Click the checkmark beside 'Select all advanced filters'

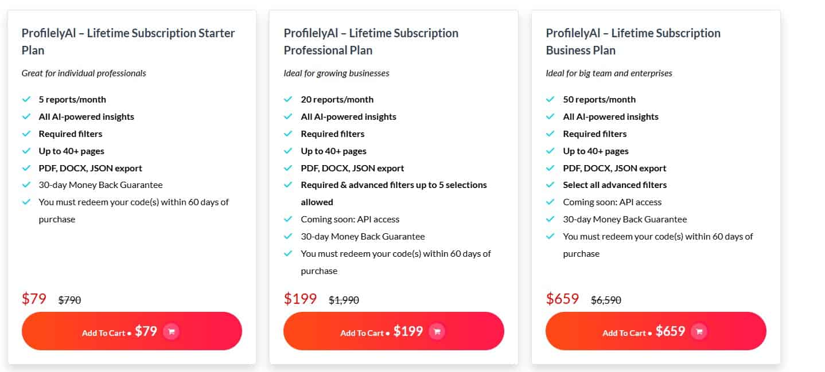pos(551,185)
